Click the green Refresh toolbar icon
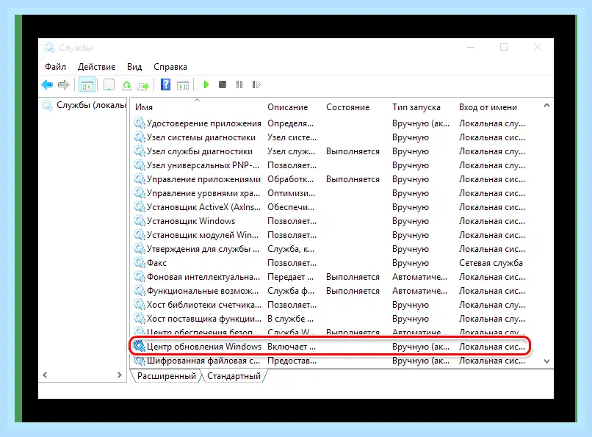 pos(126,85)
